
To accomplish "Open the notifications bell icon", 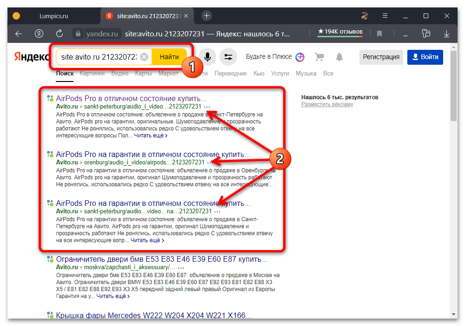I will tap(339, 57).
